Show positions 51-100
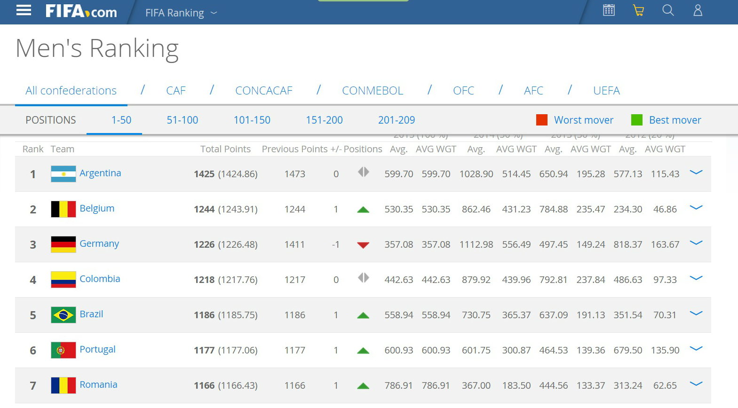The width and height of the screenshot is (738, 408). tap(183, 120)
